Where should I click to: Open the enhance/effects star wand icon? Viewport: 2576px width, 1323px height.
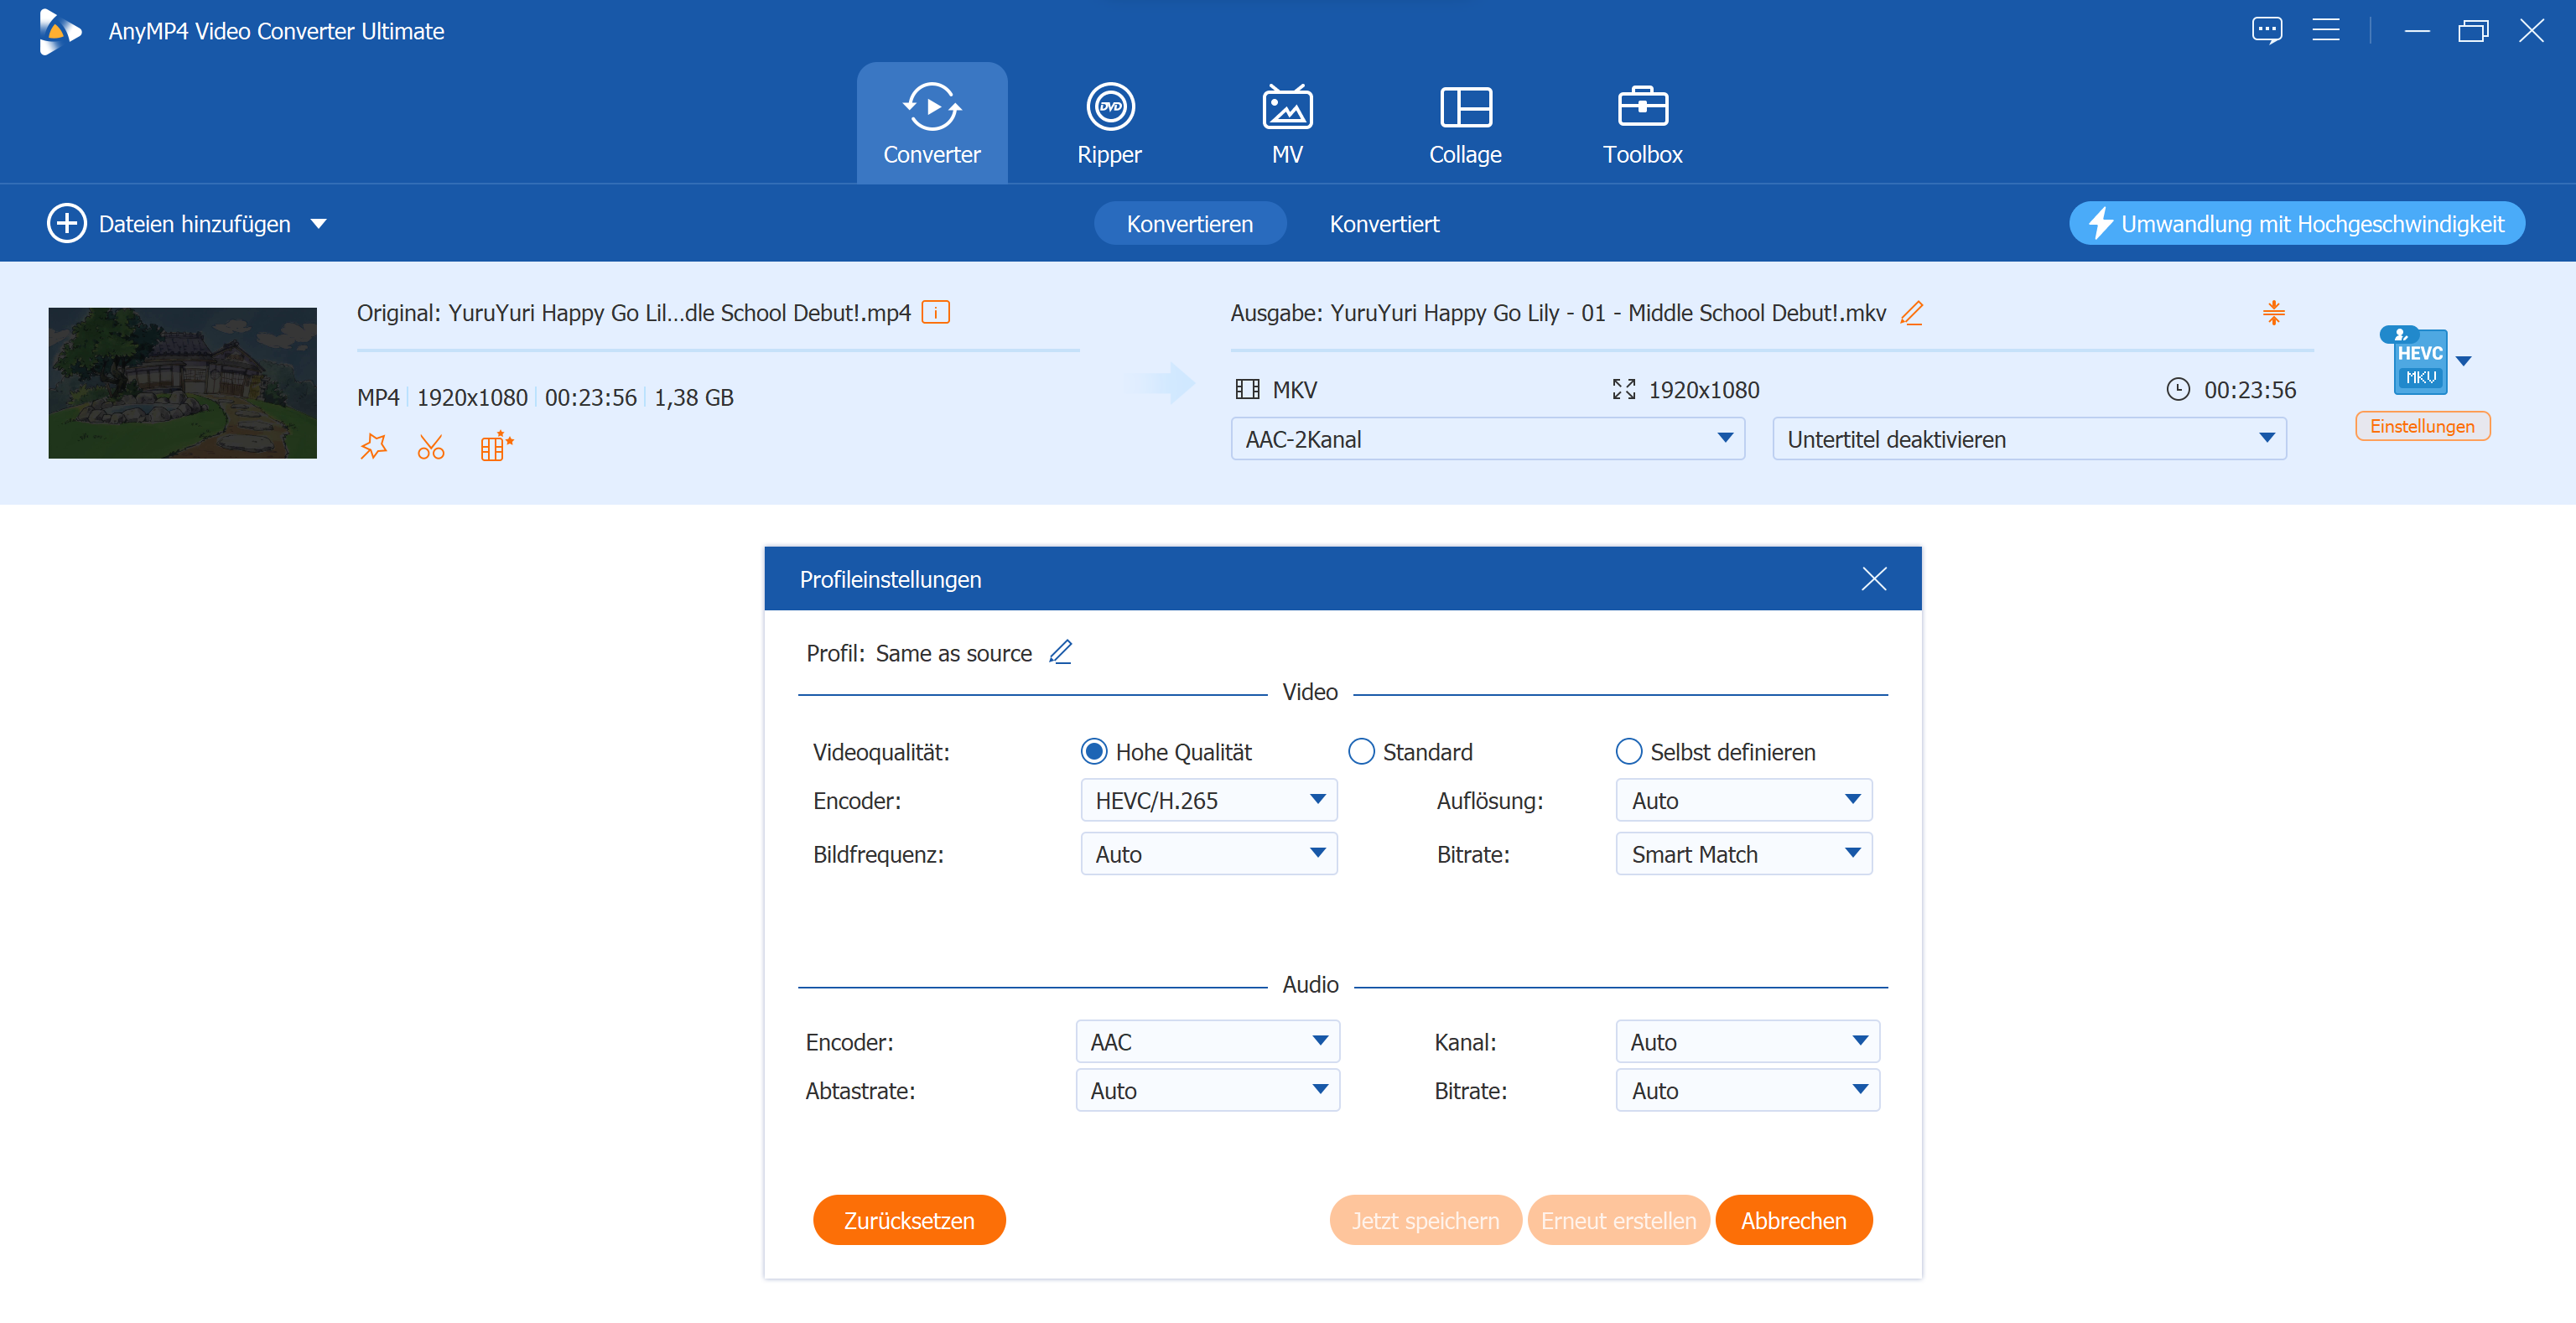point(373,446)
